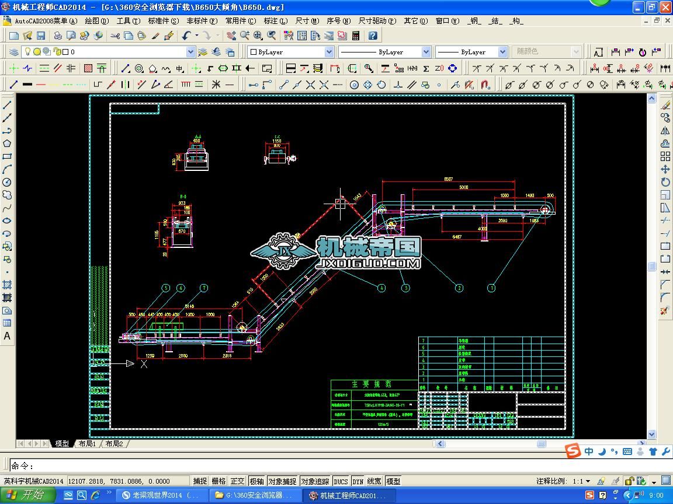The image size is (673, 504).
Task: Open the Layer Properties Manager icon
Action: [14, 52]
